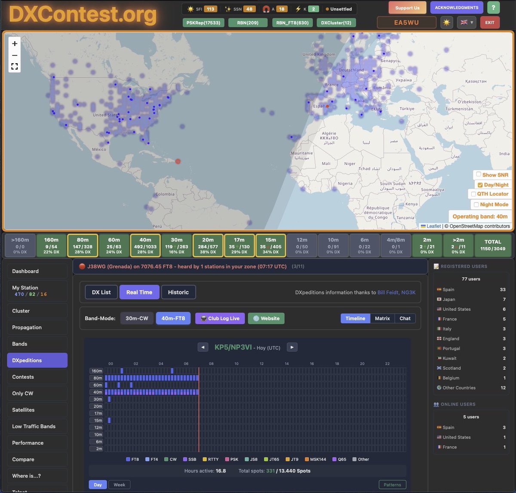Enable QTH Locator checkbox
Image resolution: width=516 pixels, height=493 pixels.
pyautogui.click(x=473, y=194)
